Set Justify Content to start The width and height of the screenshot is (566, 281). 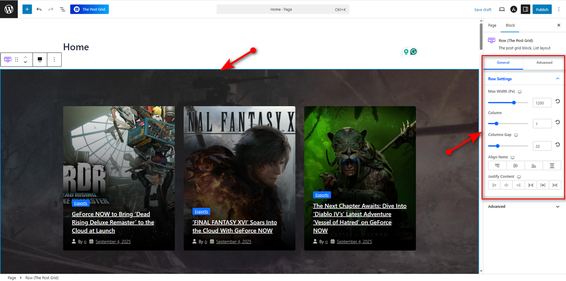494,185
